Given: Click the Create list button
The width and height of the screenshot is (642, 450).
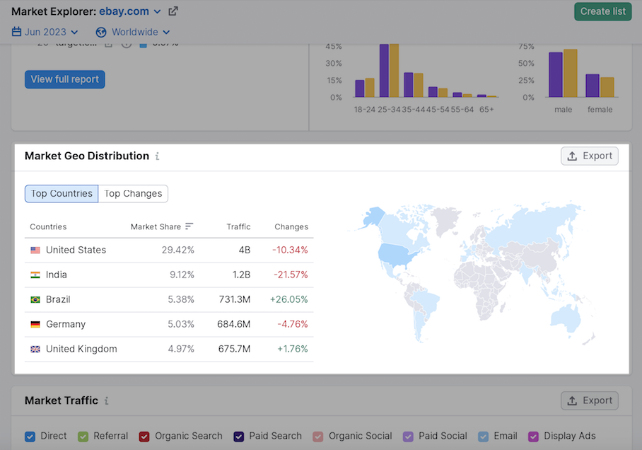Looking at the screenshot, I should click(602, 11).
